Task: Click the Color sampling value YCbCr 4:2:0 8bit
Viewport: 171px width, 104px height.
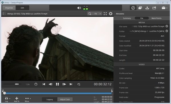Action: coord(157,78)
